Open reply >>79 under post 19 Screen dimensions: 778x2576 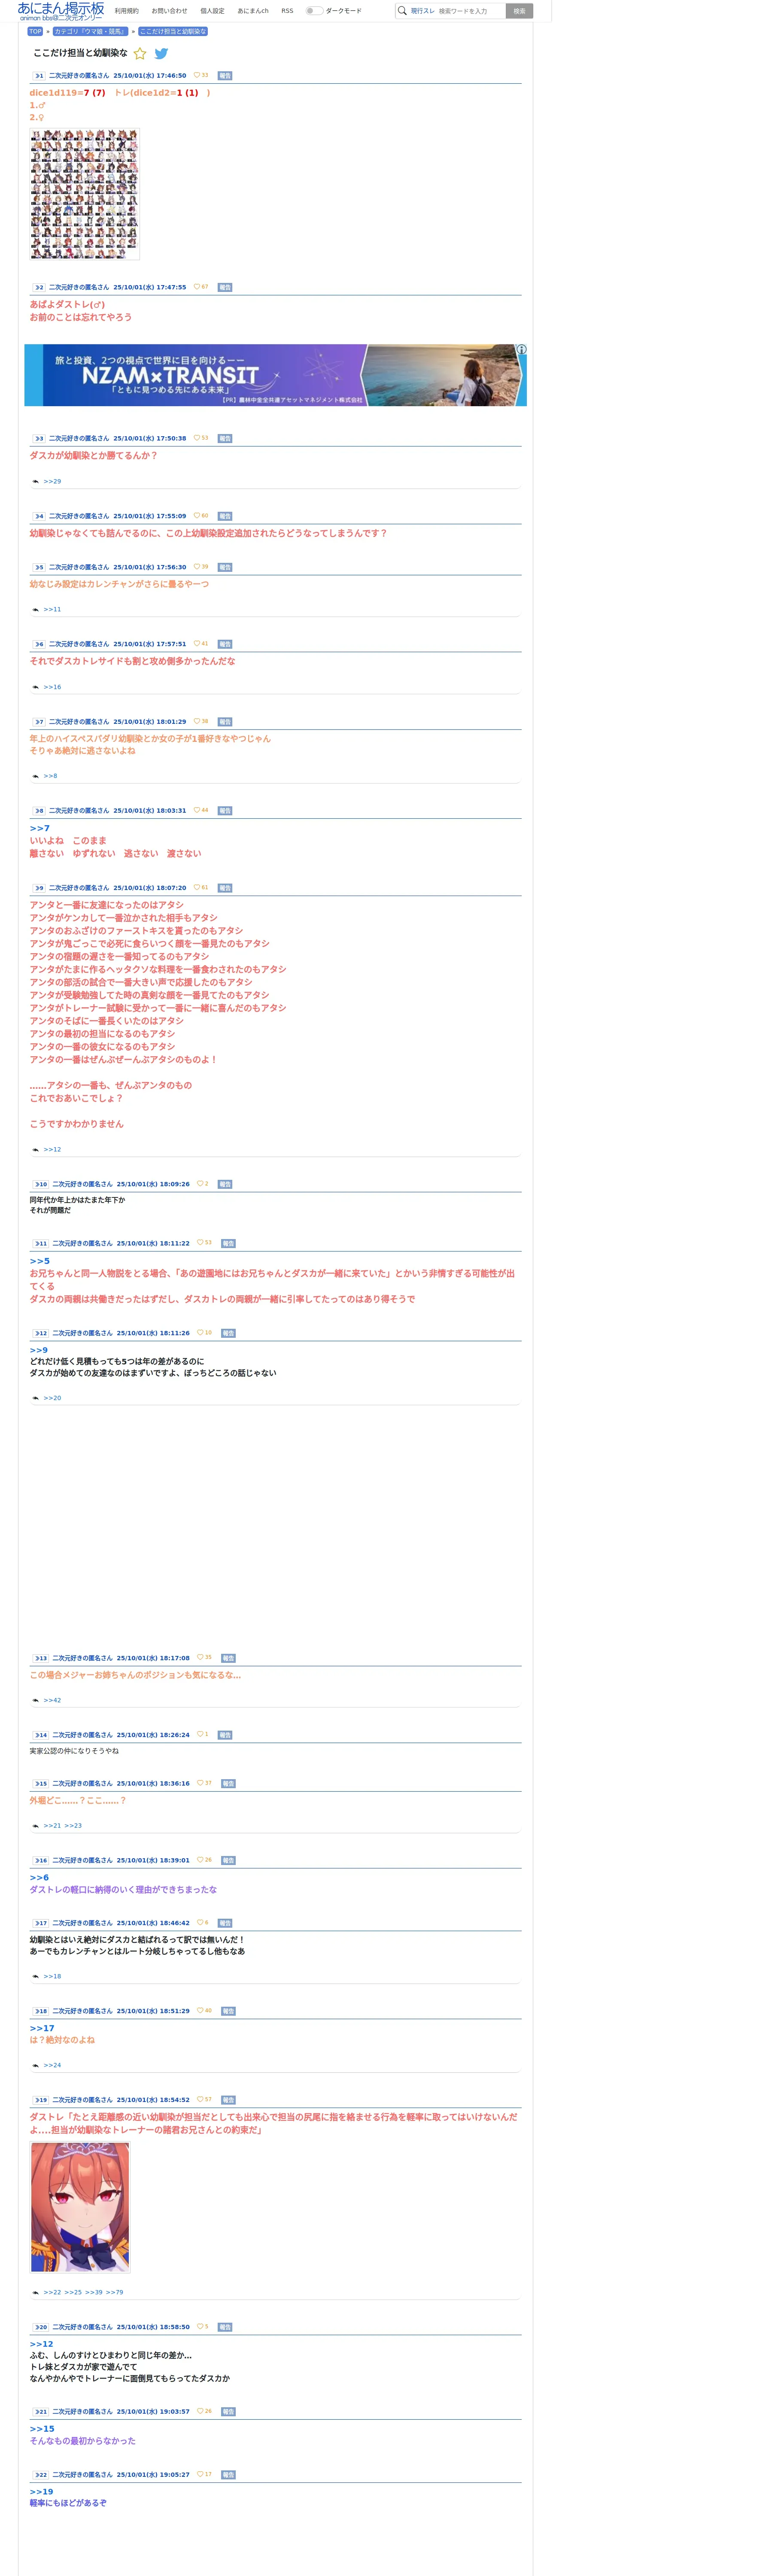tap(115, 2292)
